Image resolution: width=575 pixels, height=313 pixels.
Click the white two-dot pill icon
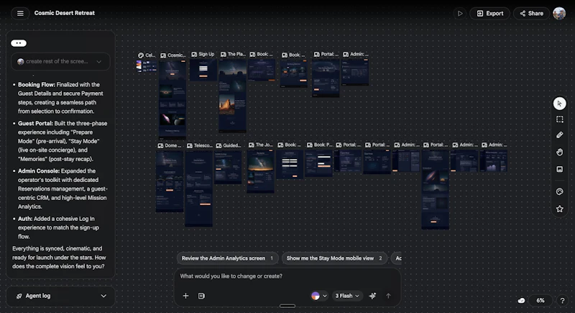click(19, 43)
